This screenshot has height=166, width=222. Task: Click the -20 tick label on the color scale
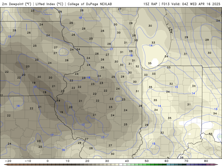point(8,161)
